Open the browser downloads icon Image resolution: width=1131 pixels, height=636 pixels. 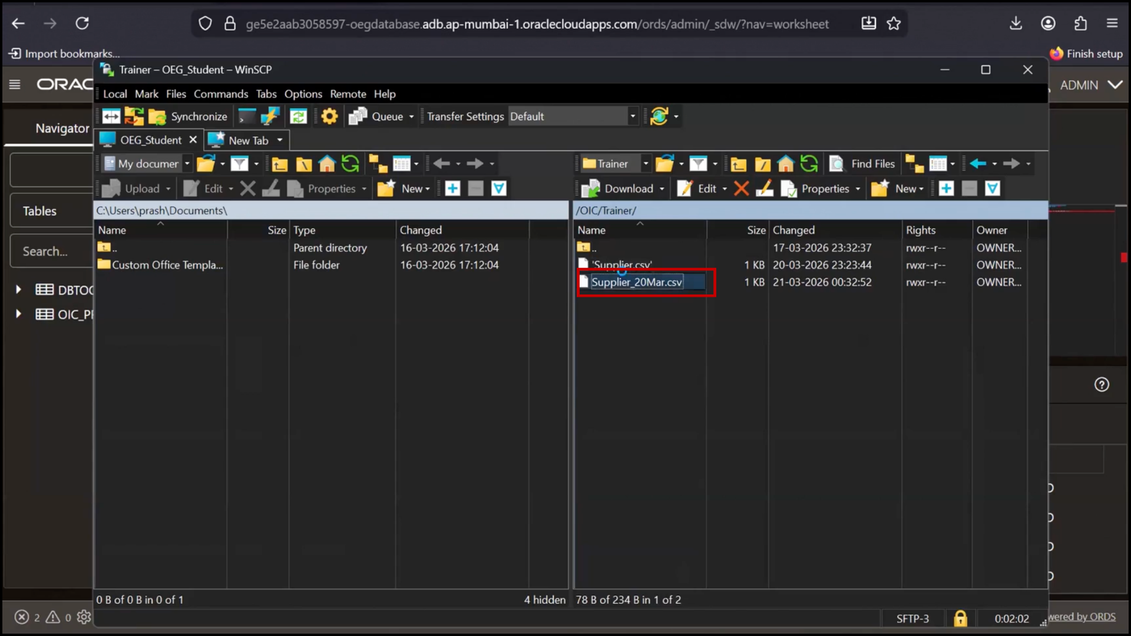(x=1016, y=24)
